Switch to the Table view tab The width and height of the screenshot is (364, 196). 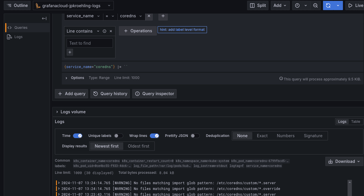(x=355, y=121)
